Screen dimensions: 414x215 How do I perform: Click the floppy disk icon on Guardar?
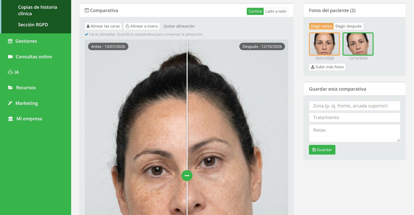tap(314, 150)
